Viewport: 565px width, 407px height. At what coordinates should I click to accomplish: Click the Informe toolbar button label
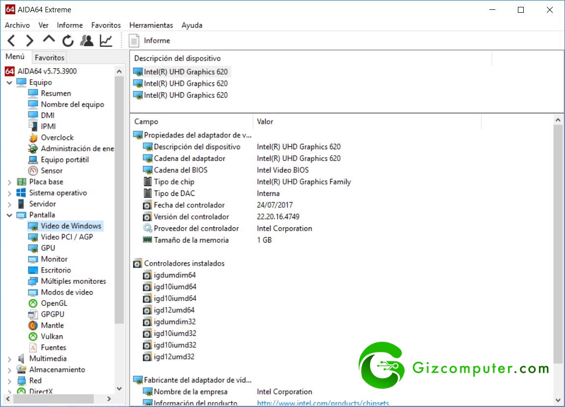click(x=157, y=40)
